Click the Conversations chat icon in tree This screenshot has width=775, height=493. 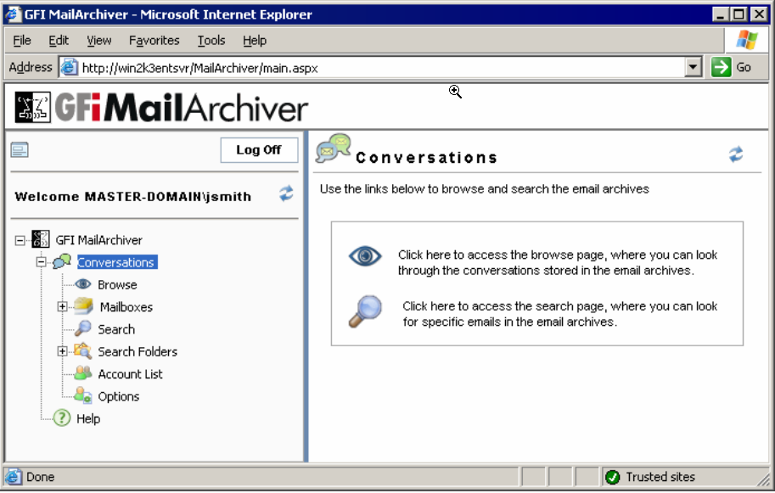point(62,261)
